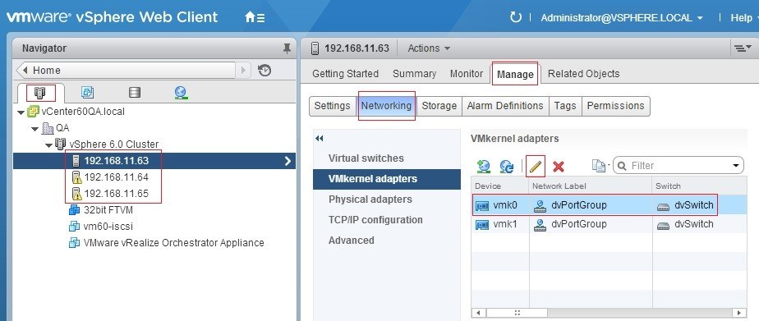Click the forward arrow next to Home
The width and height of the screenshot is (759, 321).
coord(243,70)
